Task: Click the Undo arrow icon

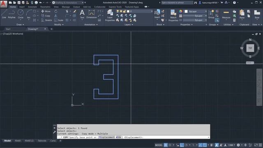Action: click(x=41, y=2)
